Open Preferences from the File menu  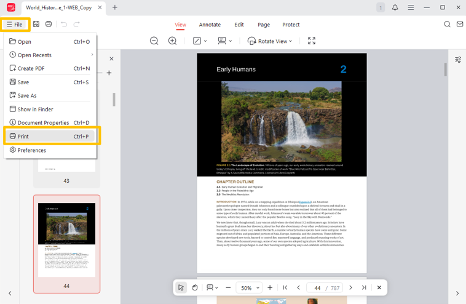[50, 150]
